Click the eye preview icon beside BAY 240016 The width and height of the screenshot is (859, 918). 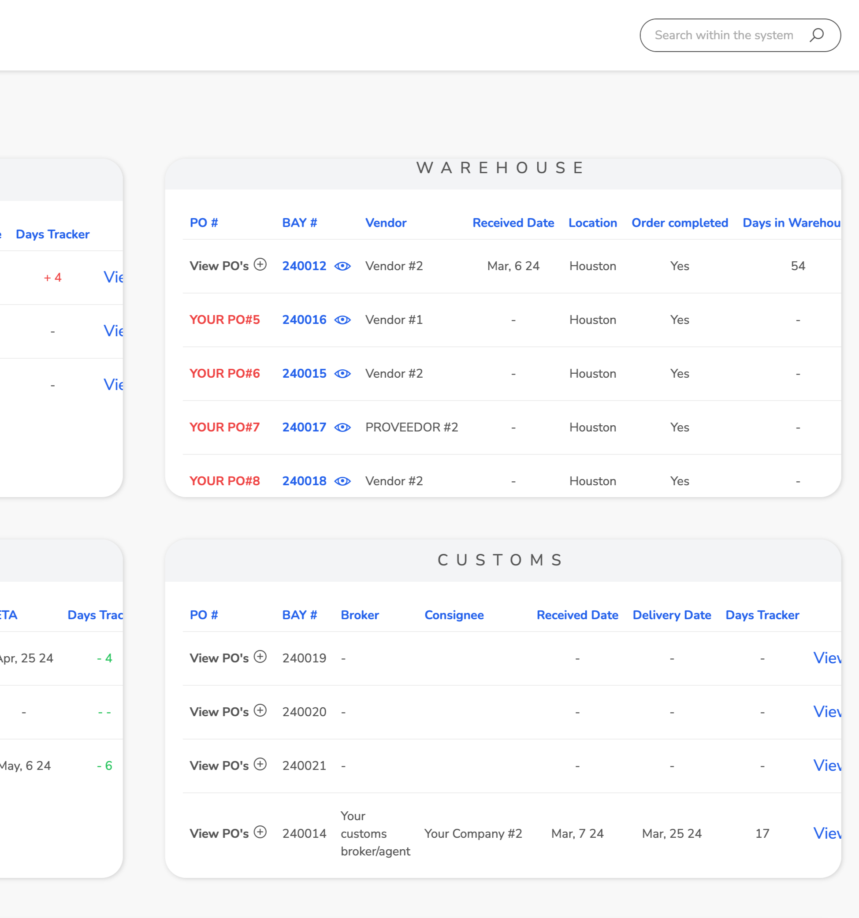click(x=342, y=320)
